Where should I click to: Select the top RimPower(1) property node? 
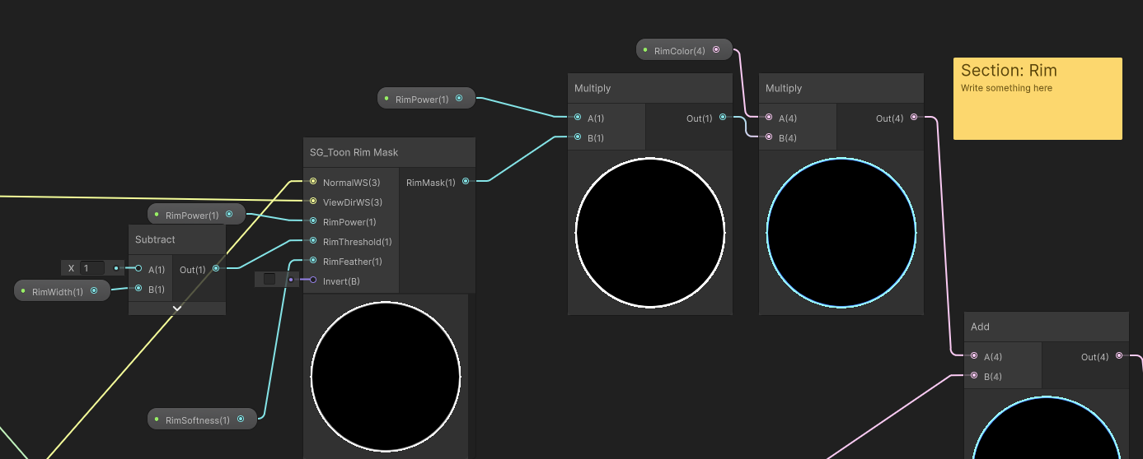pyautogui.click(x=426, y=99)
